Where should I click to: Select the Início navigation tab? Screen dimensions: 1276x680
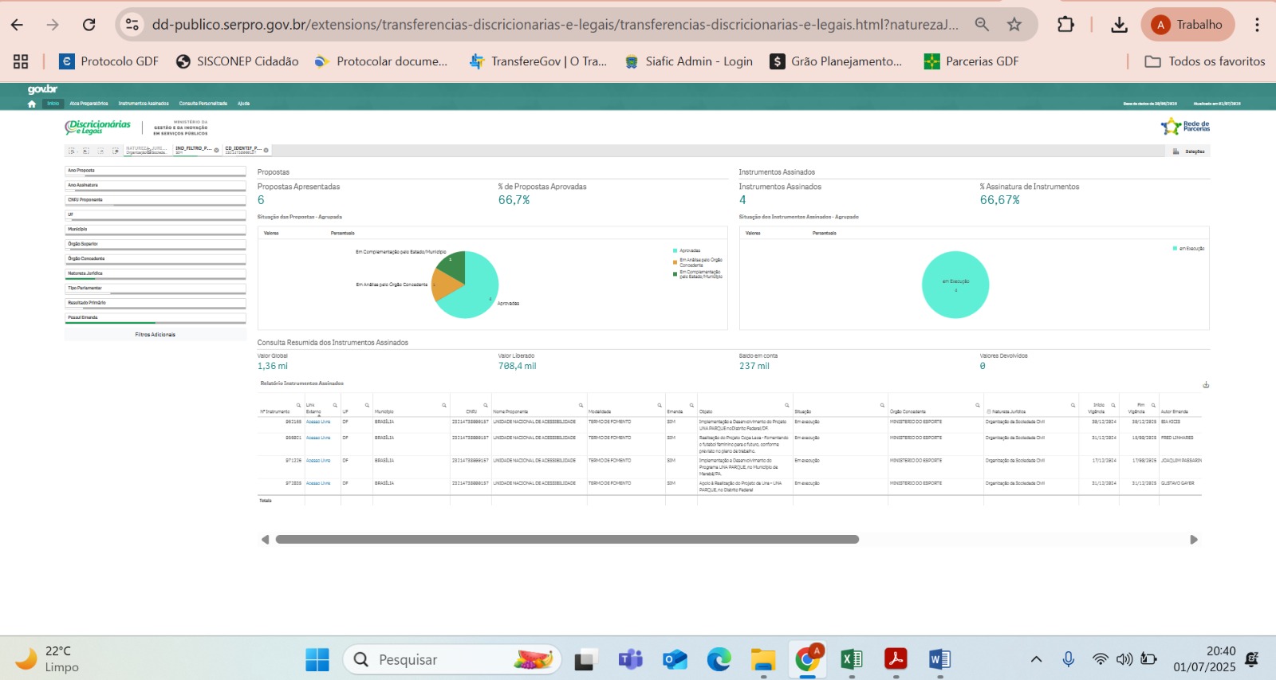[x=53, y=104]
